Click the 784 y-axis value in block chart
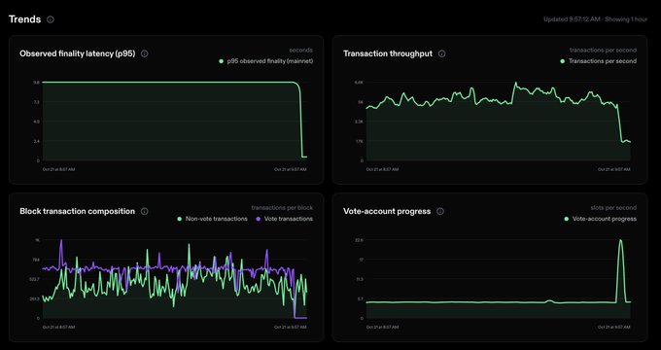Image resolution: width=661 pixels, height=350 pixels. [x=36, y=260]
